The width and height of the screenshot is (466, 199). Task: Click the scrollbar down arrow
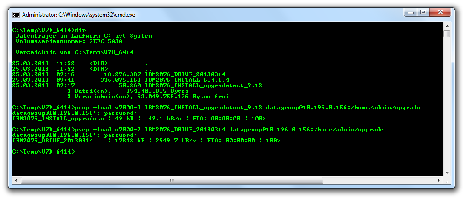(x=447, y=172)
